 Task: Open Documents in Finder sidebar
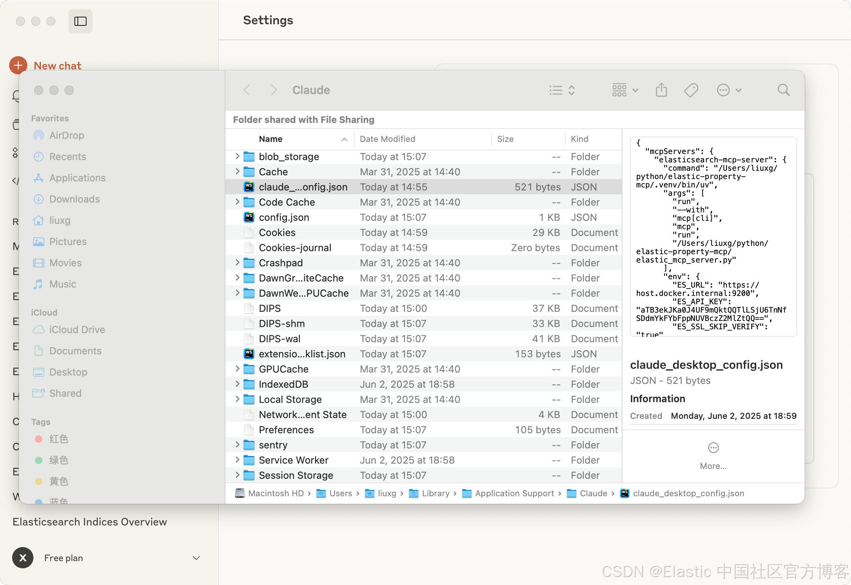(x=67, y=351)
